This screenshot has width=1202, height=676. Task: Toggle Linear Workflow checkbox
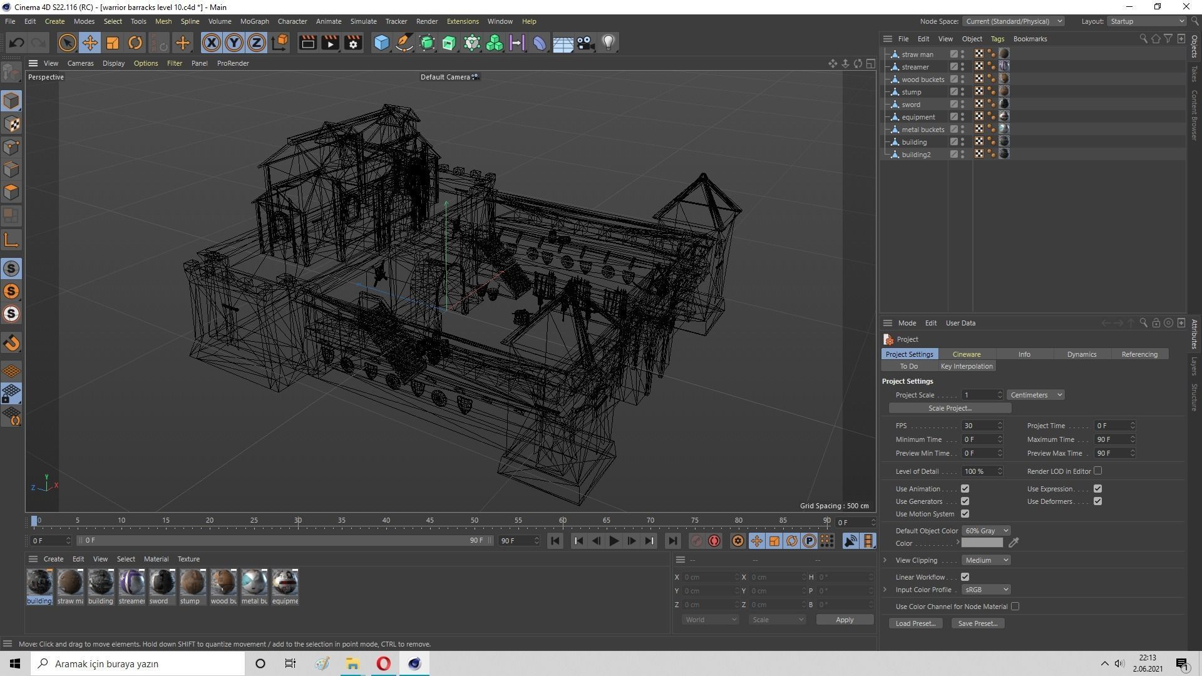[965, 577]
